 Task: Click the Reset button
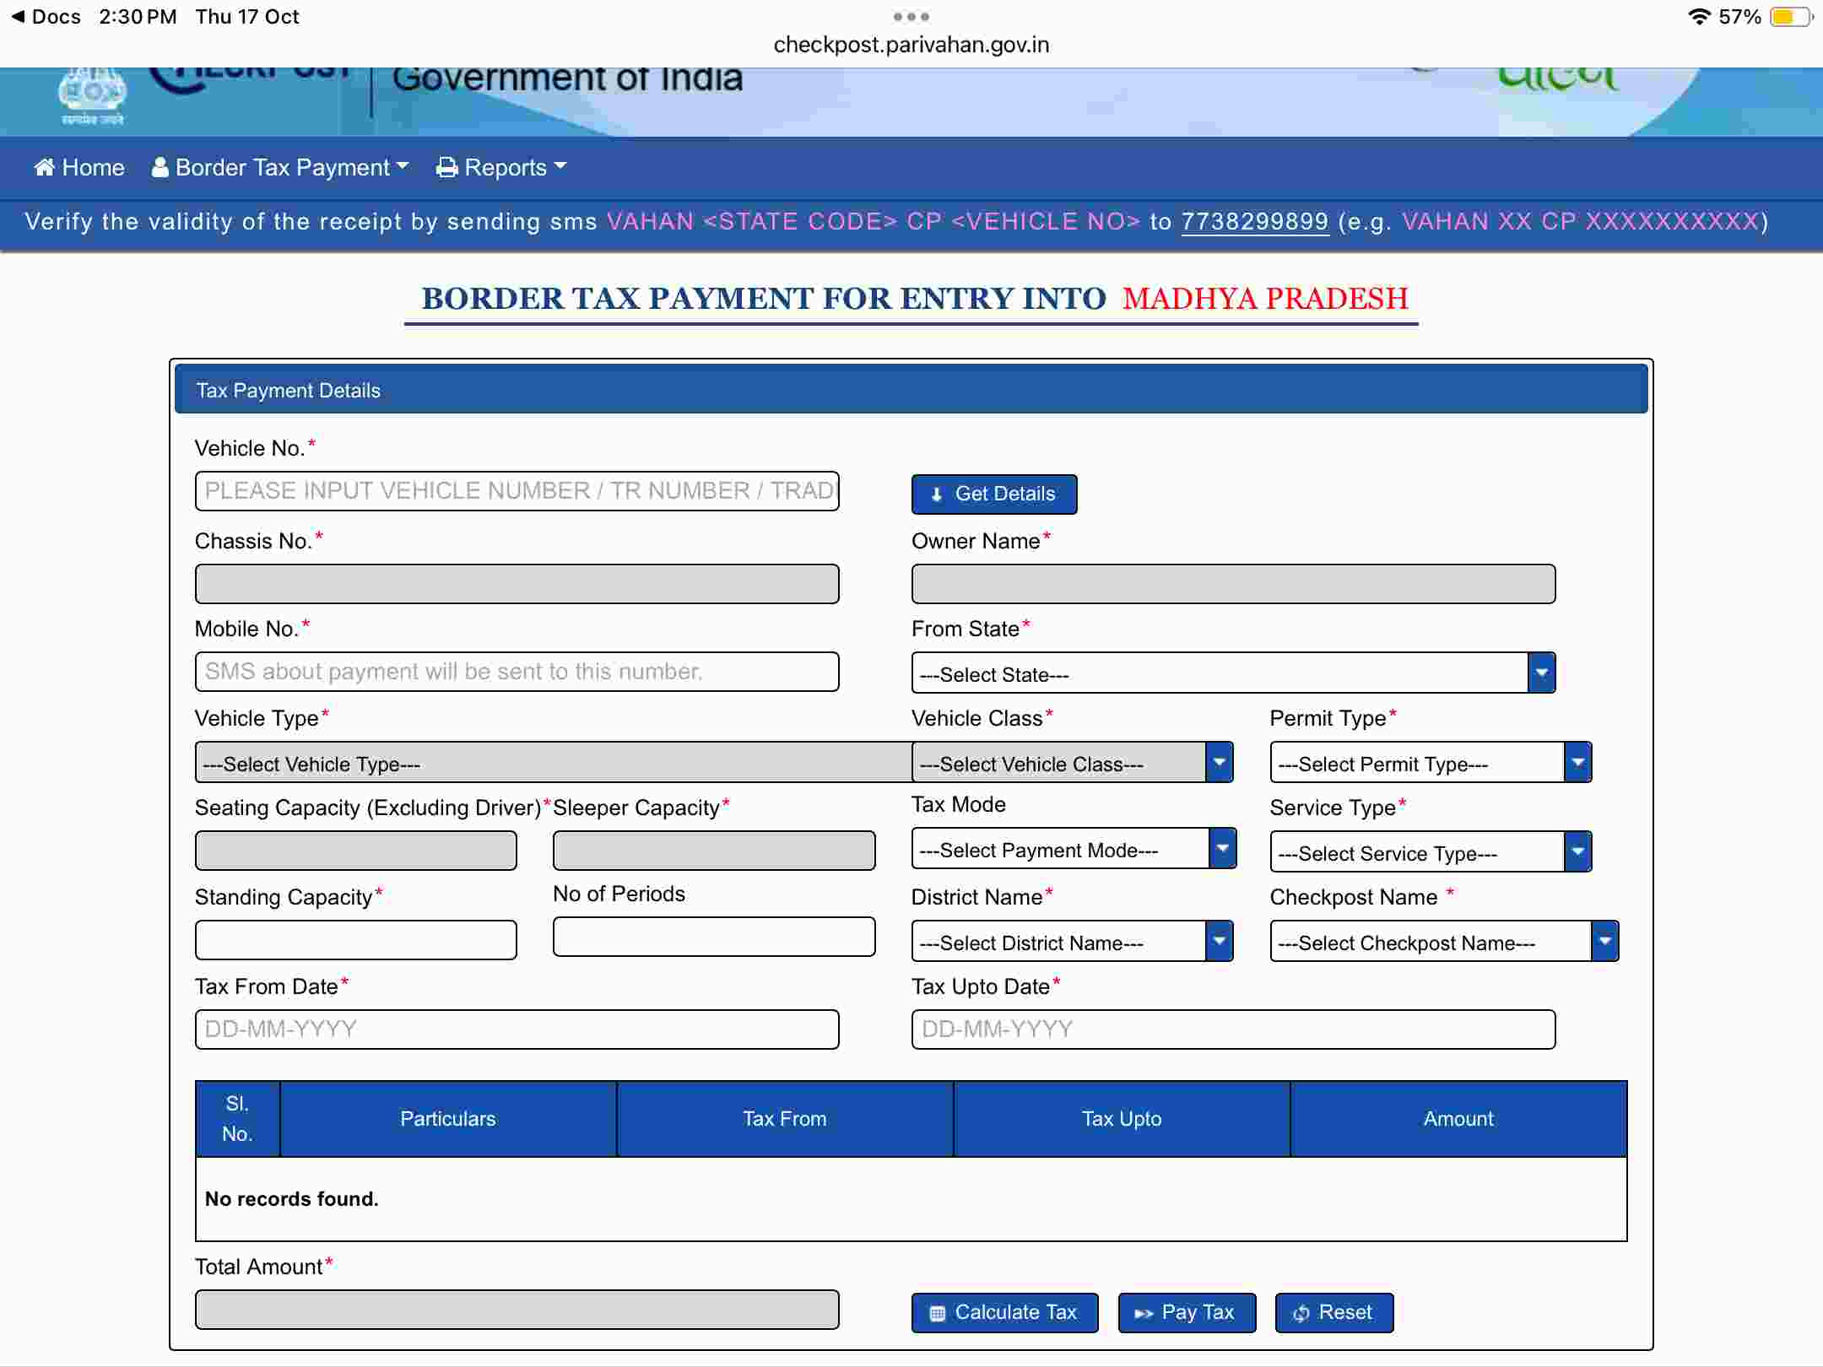coord(1333,1312)
